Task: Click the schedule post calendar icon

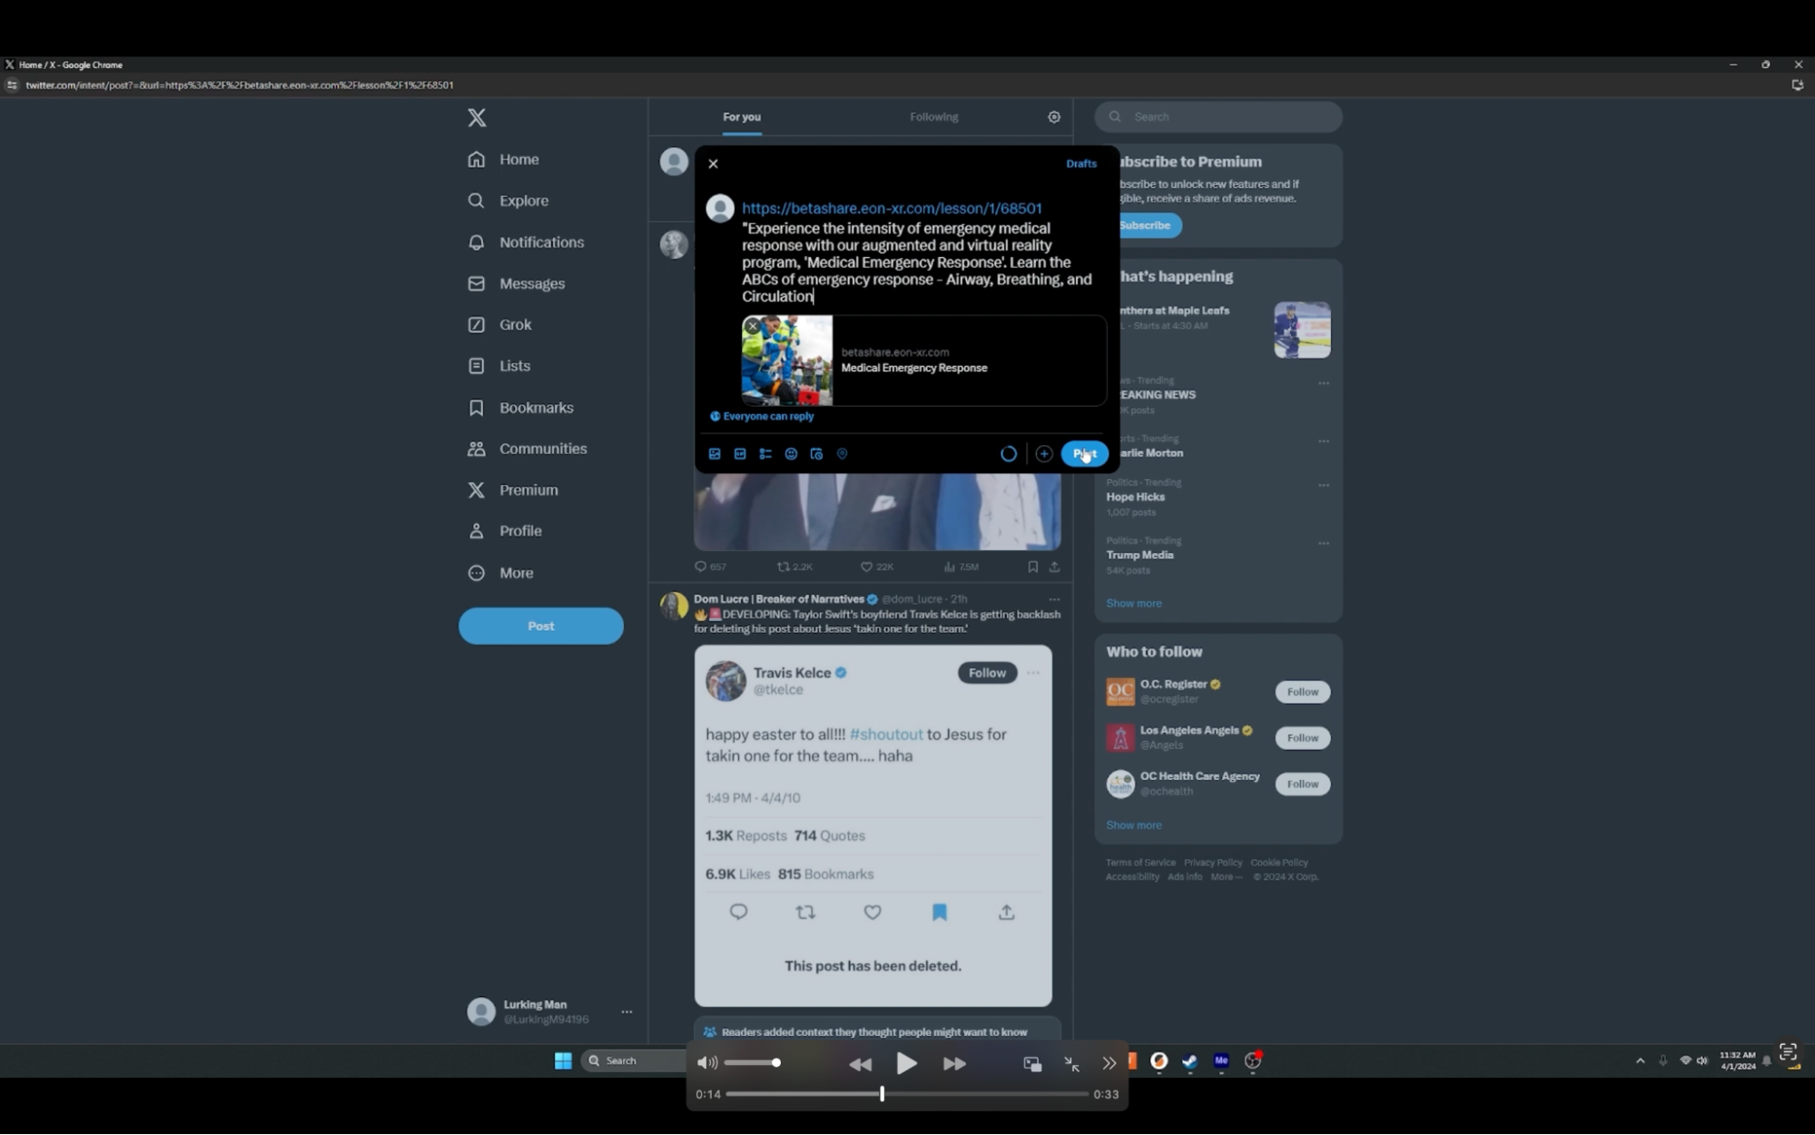Action: pos(816,454)
